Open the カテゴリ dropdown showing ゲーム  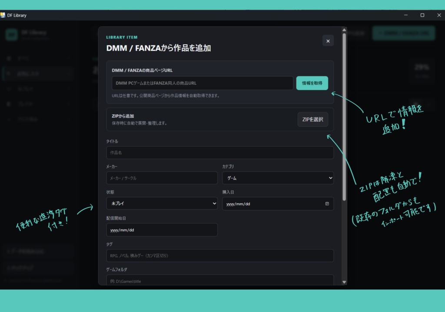278,178
